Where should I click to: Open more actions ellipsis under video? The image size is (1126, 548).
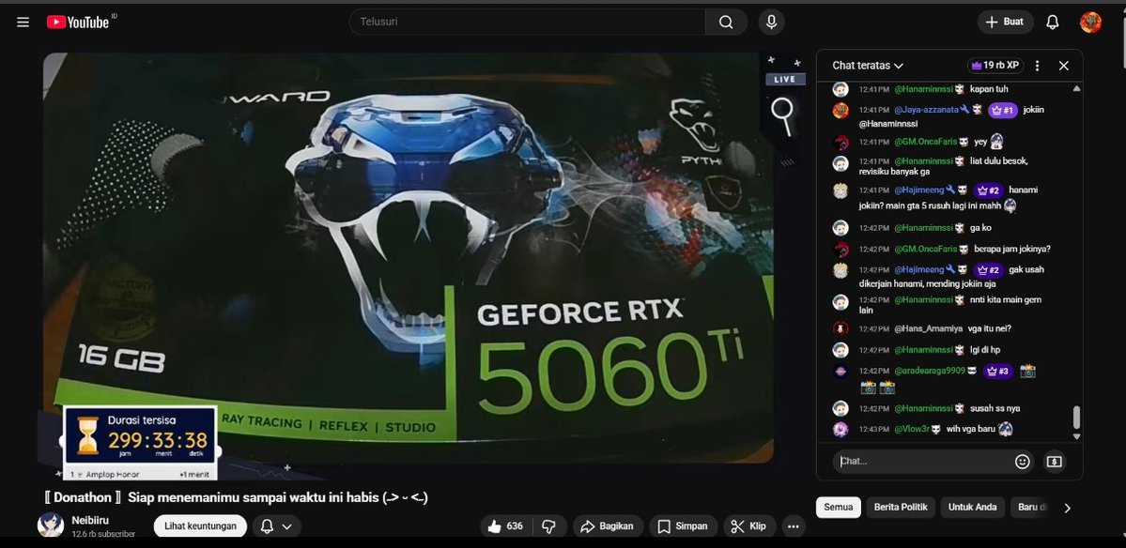(x=793, y=526)
